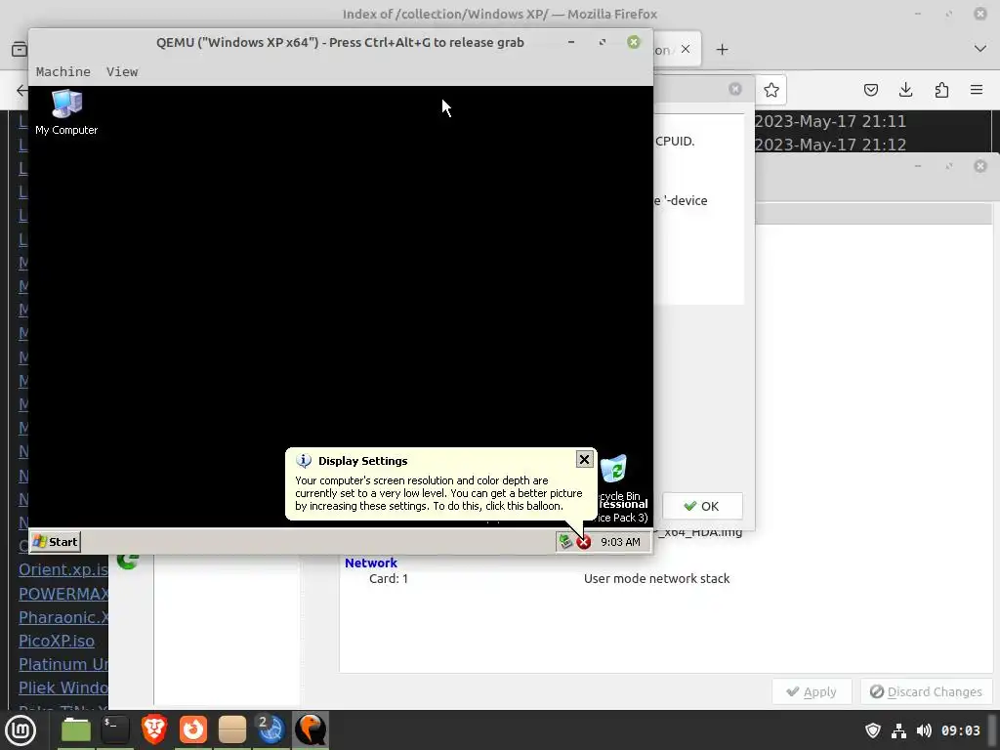Viewport: 1000px width, 750px height.
Task: Click OK in the dialog behind QEMU
Action: pos(702,506)
